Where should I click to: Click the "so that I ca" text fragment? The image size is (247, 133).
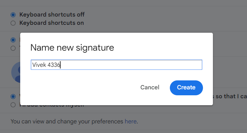pyautogui.click(x=230, y=97)
